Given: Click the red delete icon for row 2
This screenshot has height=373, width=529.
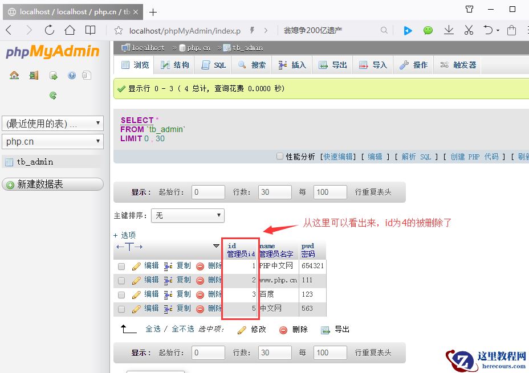Looking at the screenshot, I should point(200,280).
